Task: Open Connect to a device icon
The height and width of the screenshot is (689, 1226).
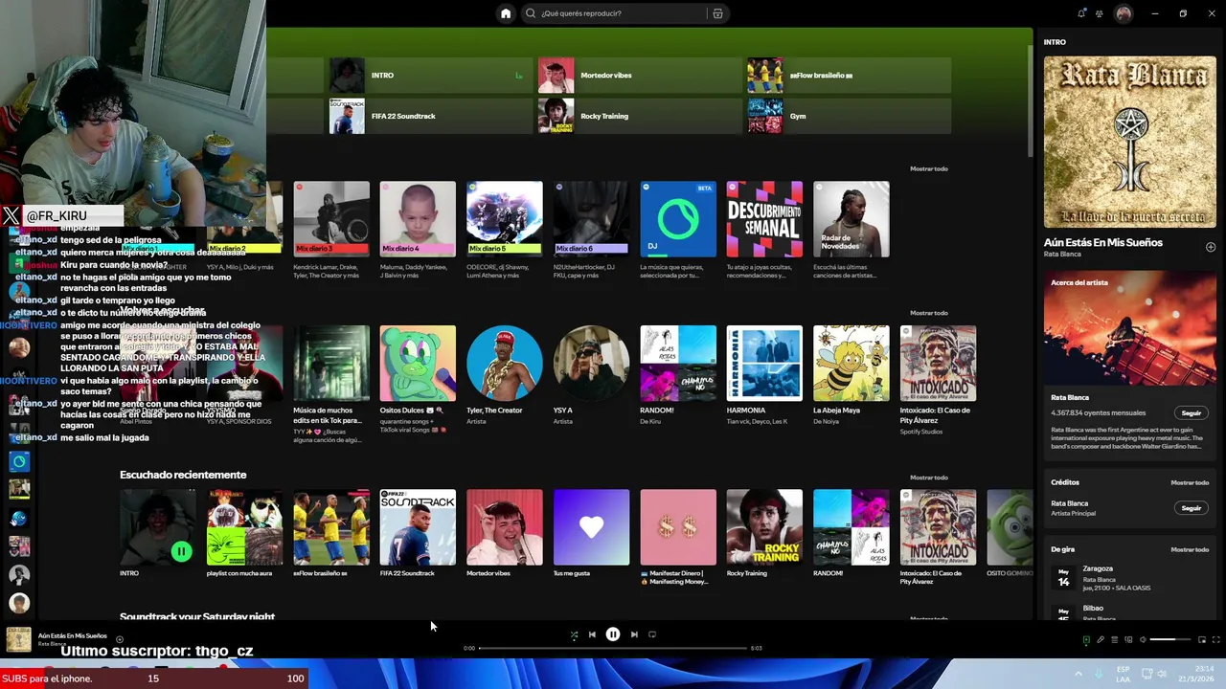Action: pos(1128,639)
